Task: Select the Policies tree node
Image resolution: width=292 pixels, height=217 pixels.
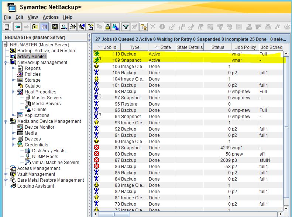Action: click(x=32, y=74)
